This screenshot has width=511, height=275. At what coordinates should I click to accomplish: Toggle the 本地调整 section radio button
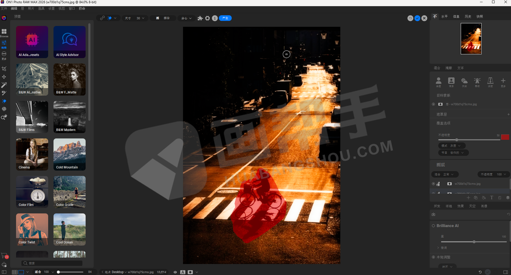(x=433, y=257)
